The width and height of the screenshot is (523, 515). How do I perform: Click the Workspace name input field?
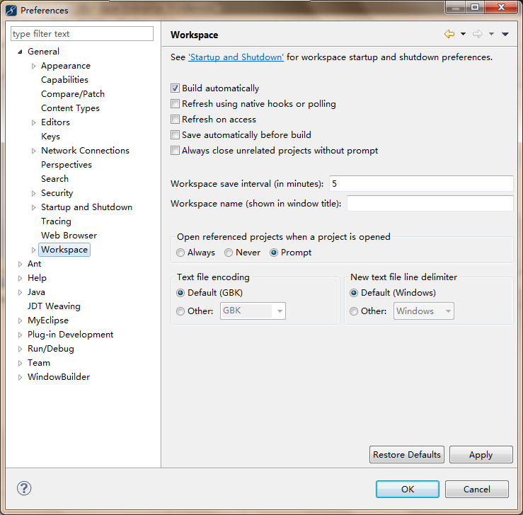click(x=430, y=203)
